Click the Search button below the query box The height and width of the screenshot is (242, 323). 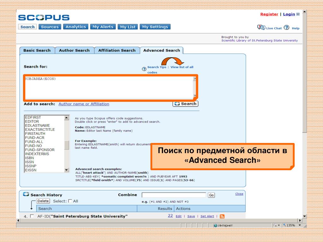(185, 104)
